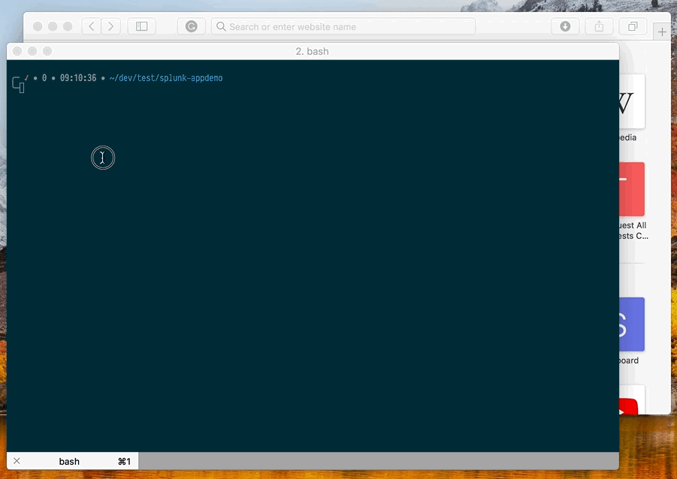Minimize the terminal window
677x479 pixels.
point(32,51)
